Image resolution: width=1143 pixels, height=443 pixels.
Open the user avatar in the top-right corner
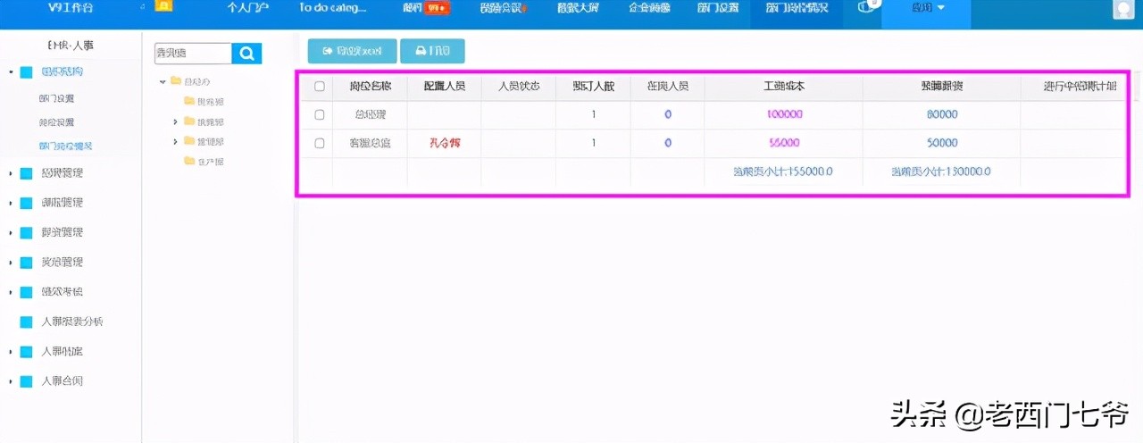[x=1124, y=9]
